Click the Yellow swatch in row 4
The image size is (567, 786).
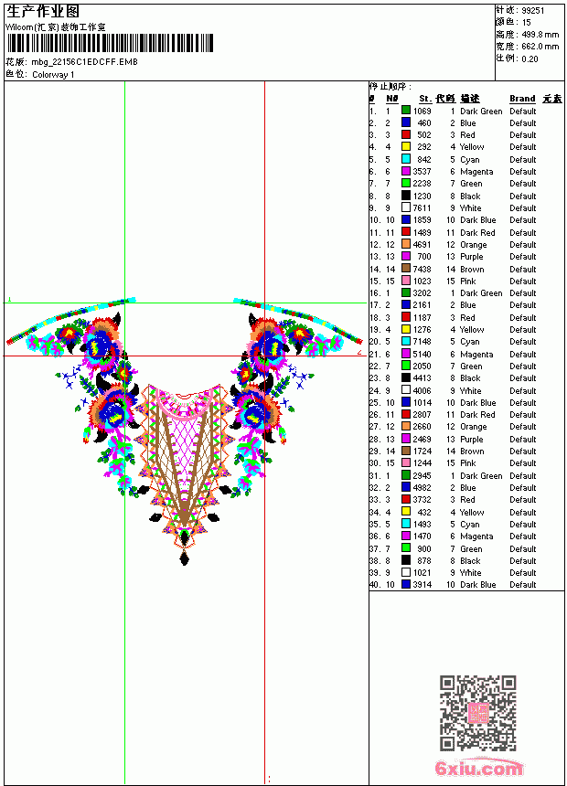tap(406, 147)
